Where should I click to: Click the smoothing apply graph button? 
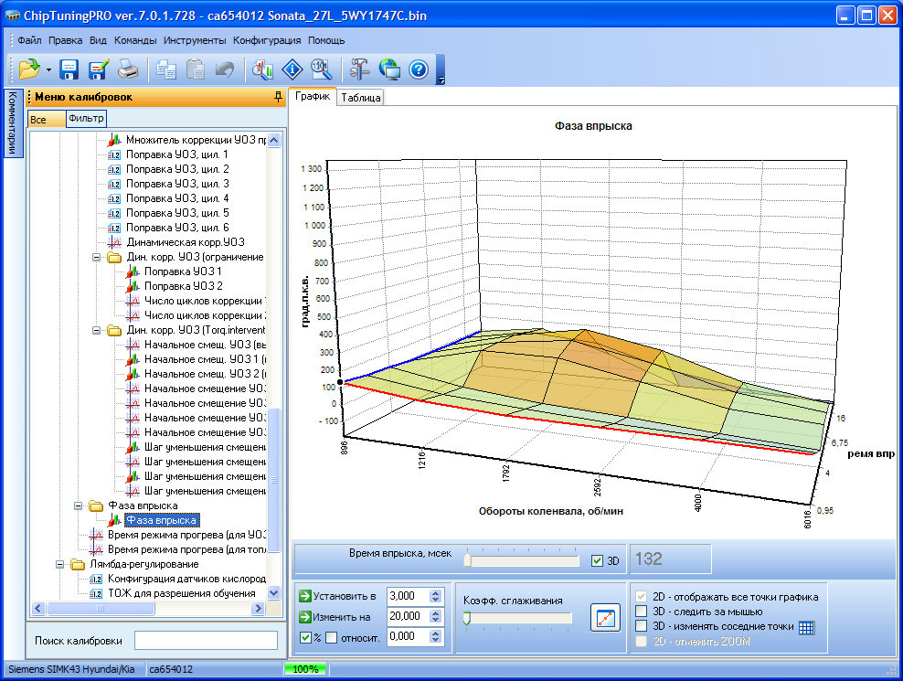(604, 619)
